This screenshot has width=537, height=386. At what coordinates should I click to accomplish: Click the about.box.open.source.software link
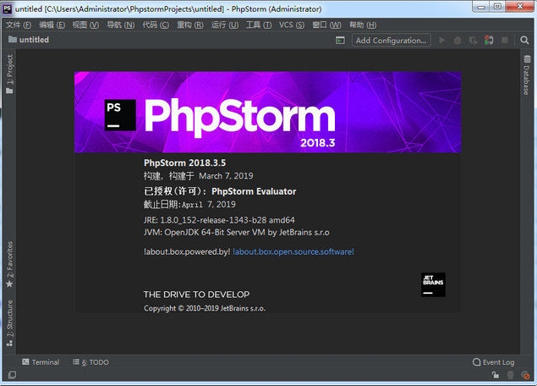[x=293, y=251]
